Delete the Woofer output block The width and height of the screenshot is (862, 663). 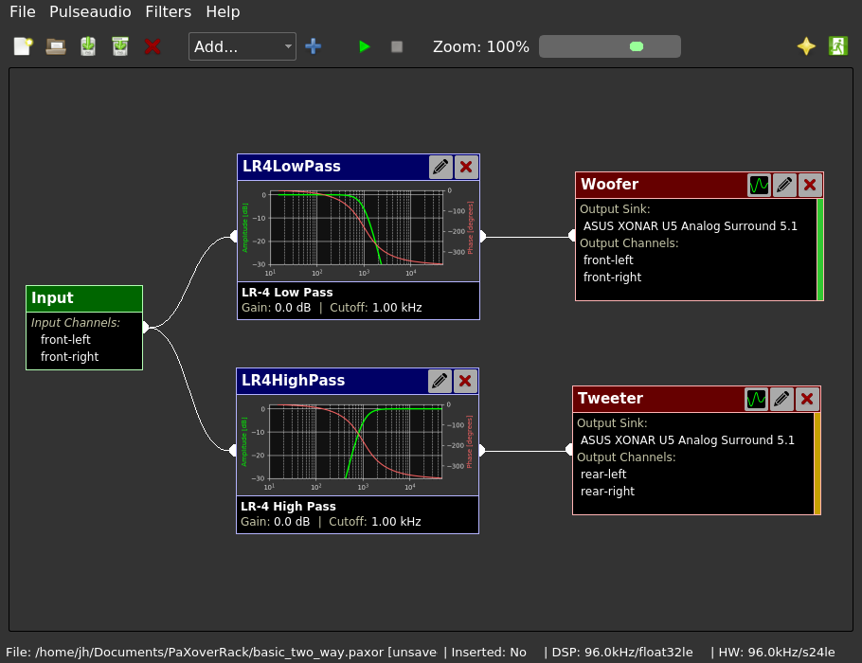[810, 185]
